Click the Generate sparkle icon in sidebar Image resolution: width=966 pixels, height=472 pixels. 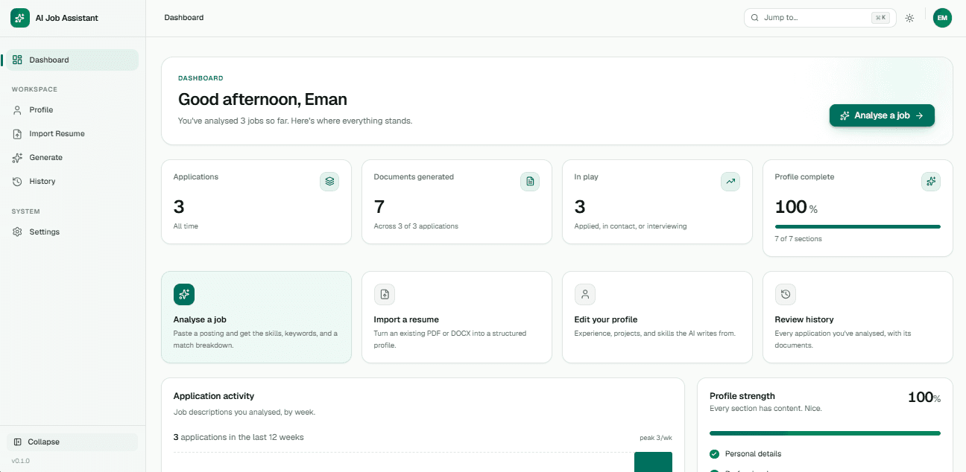(17, 158)
